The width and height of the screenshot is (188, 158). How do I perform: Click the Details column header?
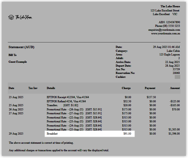(x=51, y=88)
